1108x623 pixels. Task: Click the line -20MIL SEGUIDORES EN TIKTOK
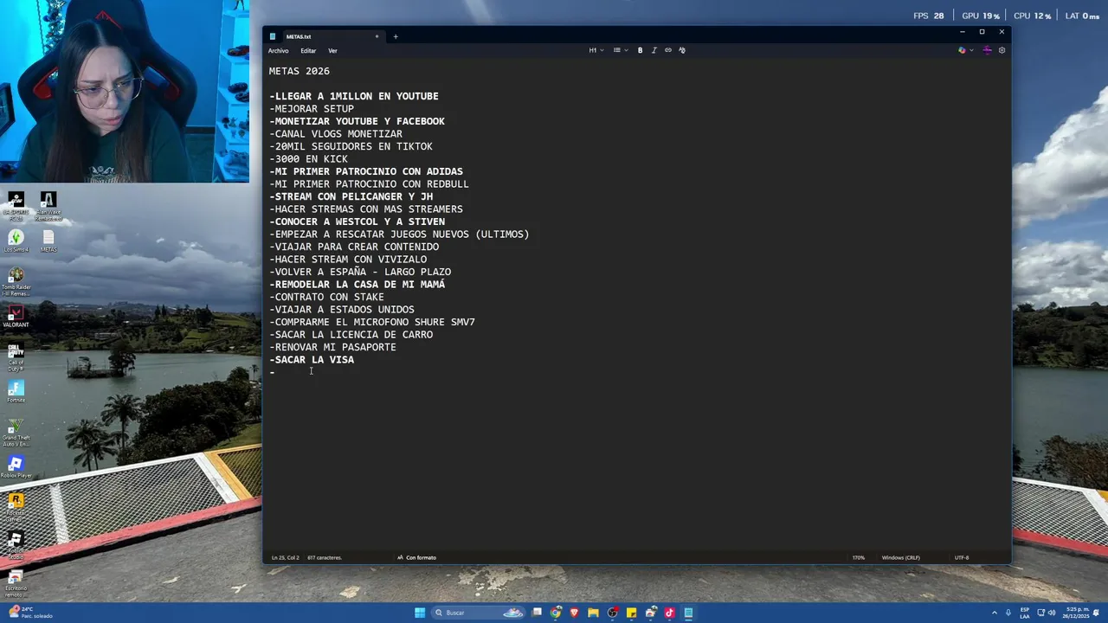pos(351,146)
